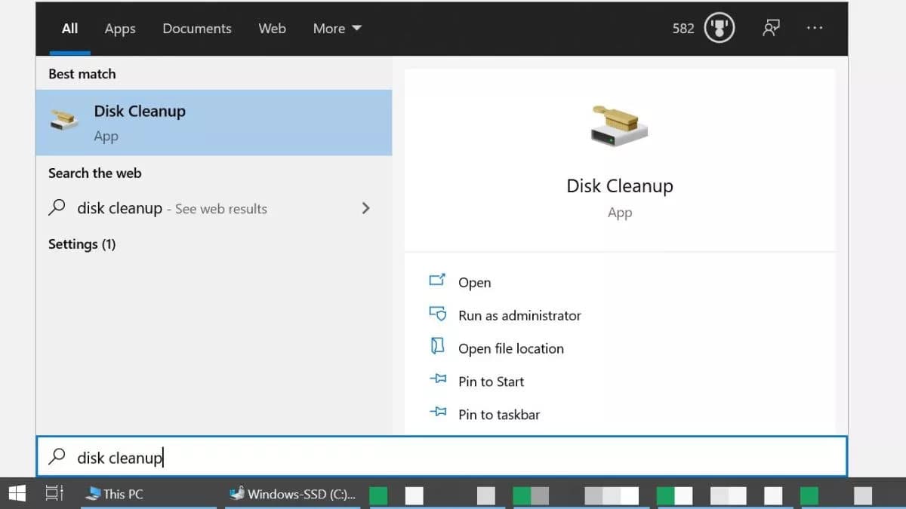This screenshot has width=906, height=509.
Task: Open Disk Cleanup from Best match
Action: coord(139,111)
